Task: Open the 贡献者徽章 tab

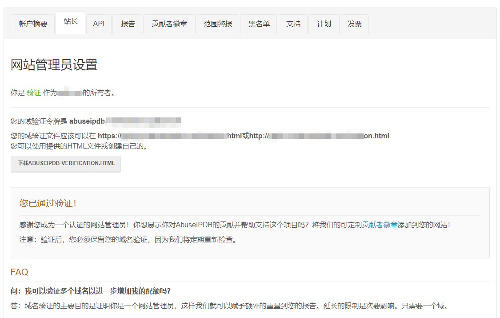Action: (x=169, y=24)
